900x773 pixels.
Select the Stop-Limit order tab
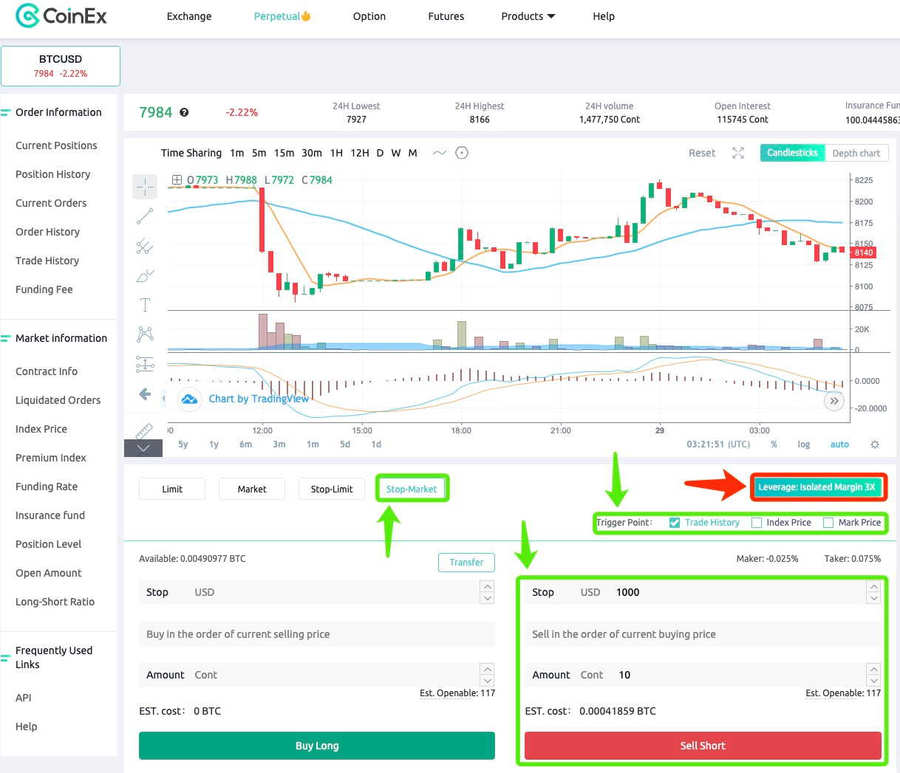pyautogui.click(x=332, y=489)
